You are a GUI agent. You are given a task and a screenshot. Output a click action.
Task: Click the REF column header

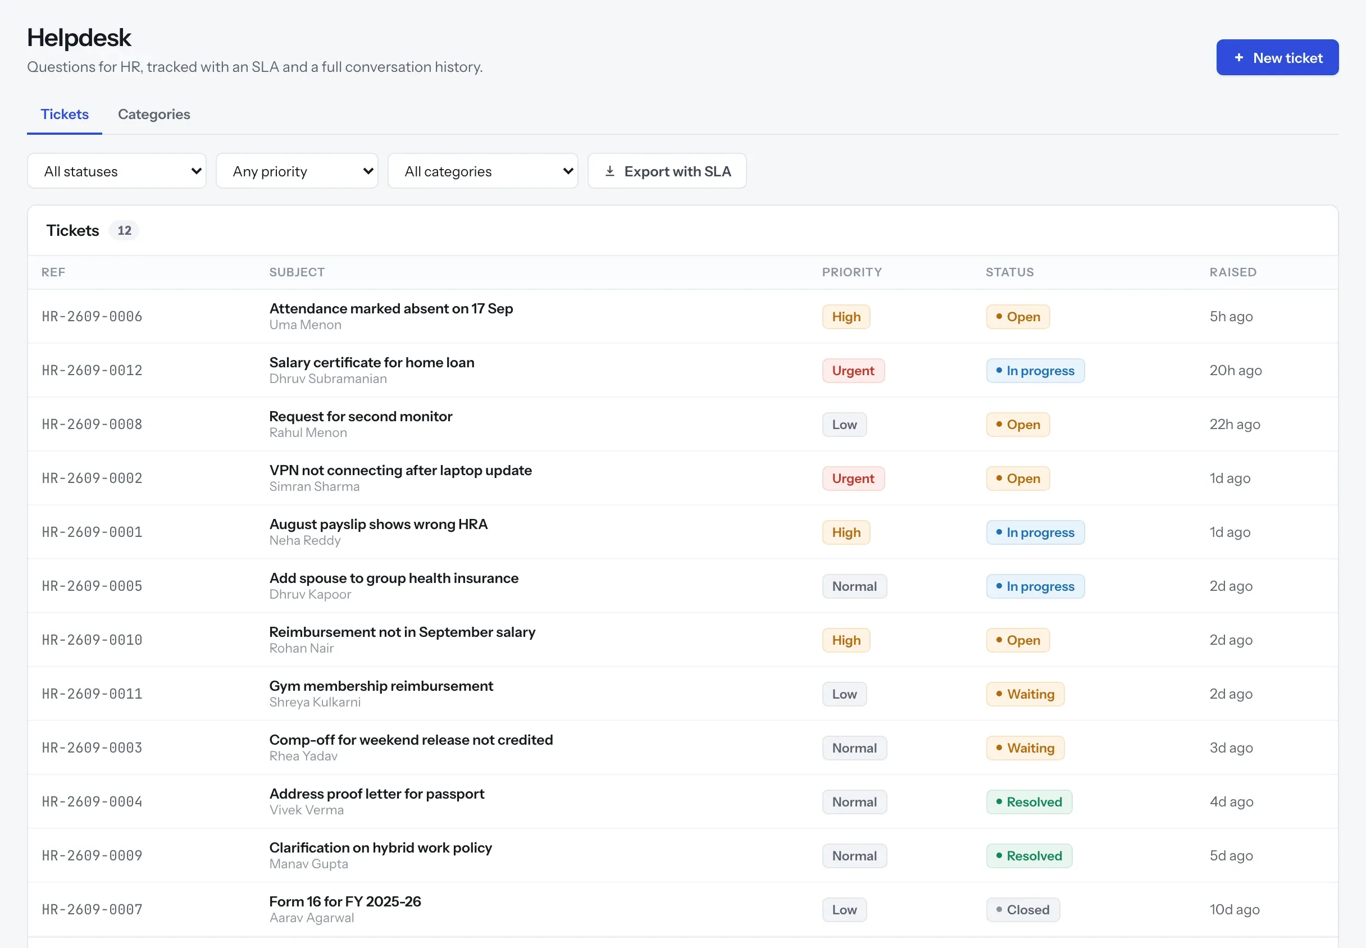pos(53,272)
